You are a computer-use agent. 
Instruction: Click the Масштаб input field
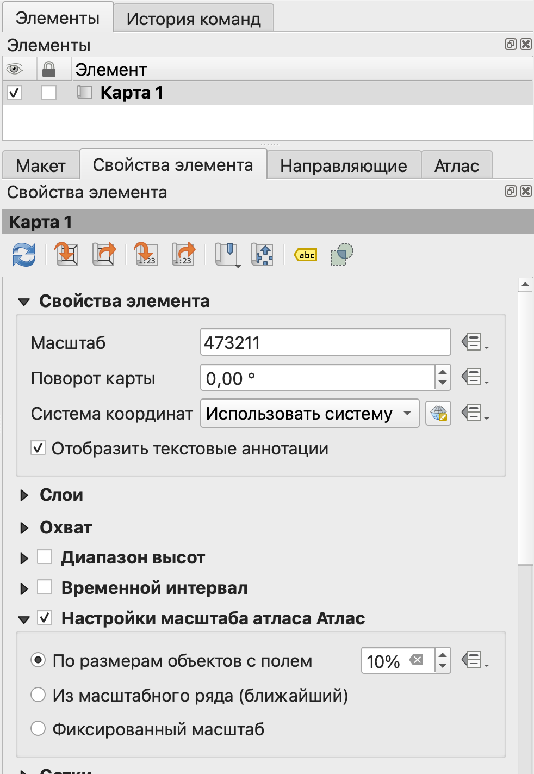(325, 343)
